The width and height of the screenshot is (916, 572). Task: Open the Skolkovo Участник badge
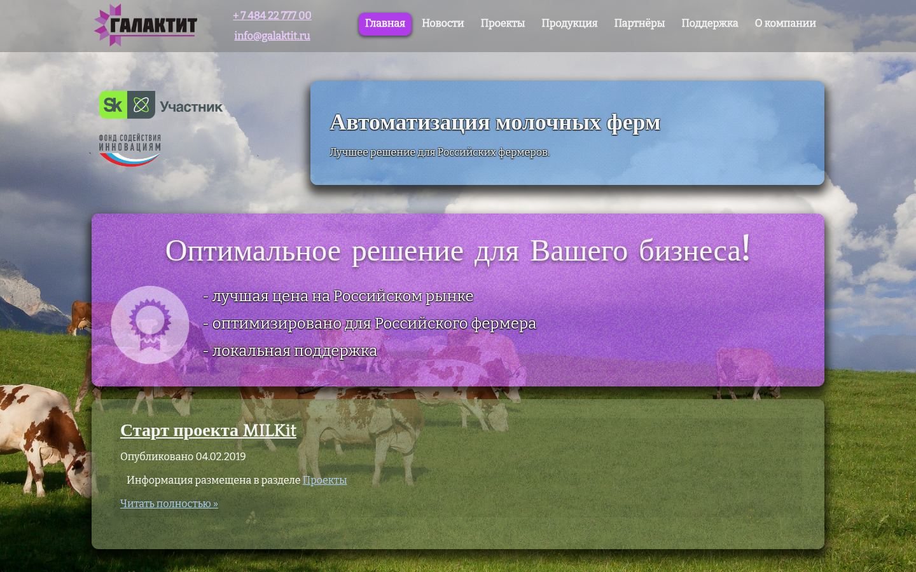click(161, 105)
